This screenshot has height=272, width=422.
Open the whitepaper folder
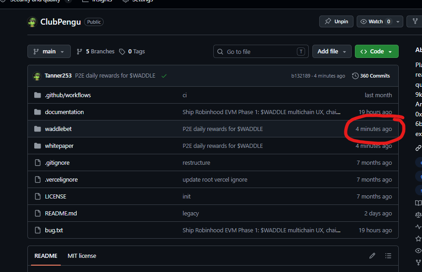59,146
